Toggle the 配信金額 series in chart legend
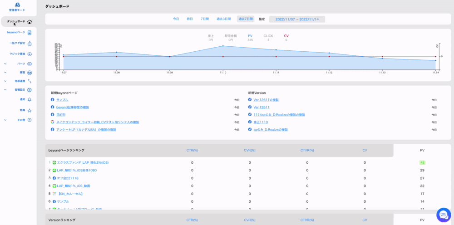The image size is (454, 225). (231, 38)
